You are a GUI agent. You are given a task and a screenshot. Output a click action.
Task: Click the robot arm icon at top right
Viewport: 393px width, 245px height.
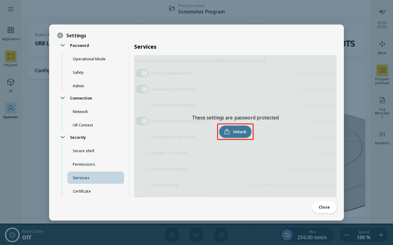tap(382, 12)
